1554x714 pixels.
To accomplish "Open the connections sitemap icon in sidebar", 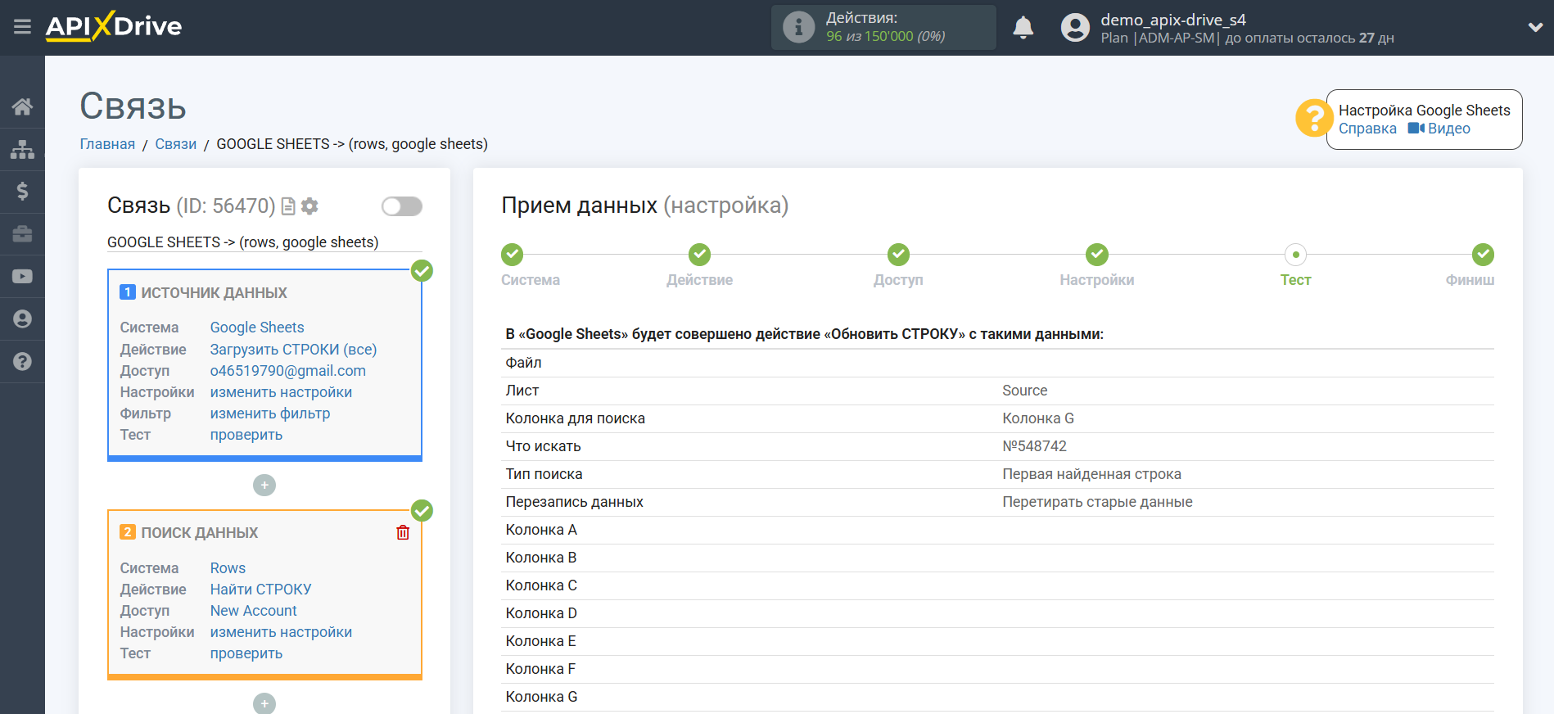I will click(22, 149).
